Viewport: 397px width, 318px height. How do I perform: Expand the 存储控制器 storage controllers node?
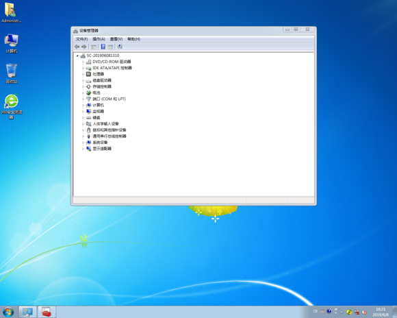(83, 87)
